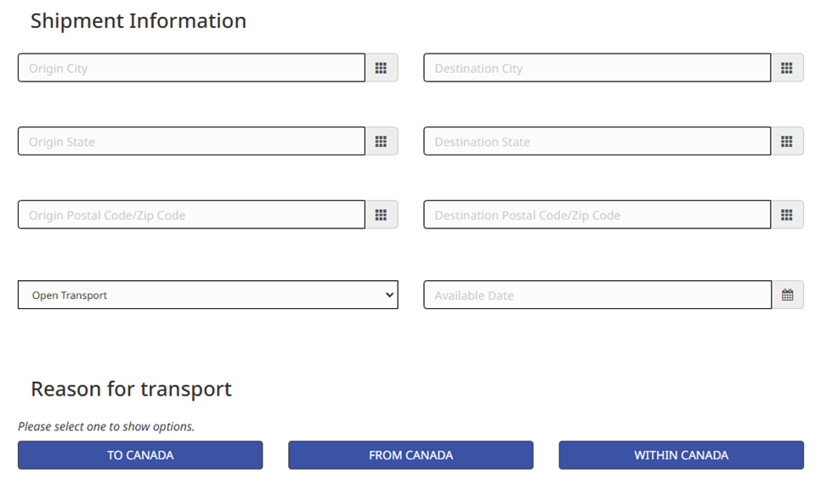832x483 pixels.
Task: Expand the Open Transport dropdown
Action: 207,295
